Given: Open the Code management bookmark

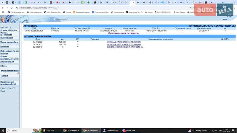Looking at the screenshot, I should [x=35, y=12].
